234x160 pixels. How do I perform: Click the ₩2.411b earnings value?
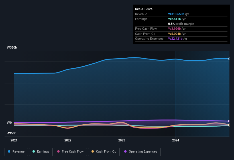tap(174, 19)
